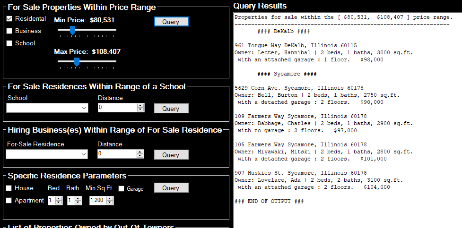The image size is (462, 228).
Task: Enable the School property checkbox
Action: (x=9, y=43)
